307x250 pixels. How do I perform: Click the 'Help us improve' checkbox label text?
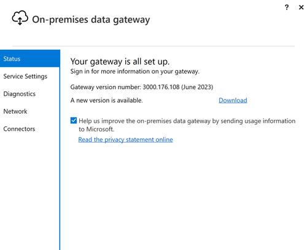click(187, 125)
